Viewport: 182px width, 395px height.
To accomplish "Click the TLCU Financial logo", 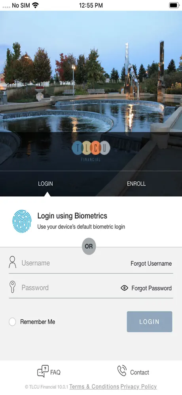I will [x=91, y=151].
